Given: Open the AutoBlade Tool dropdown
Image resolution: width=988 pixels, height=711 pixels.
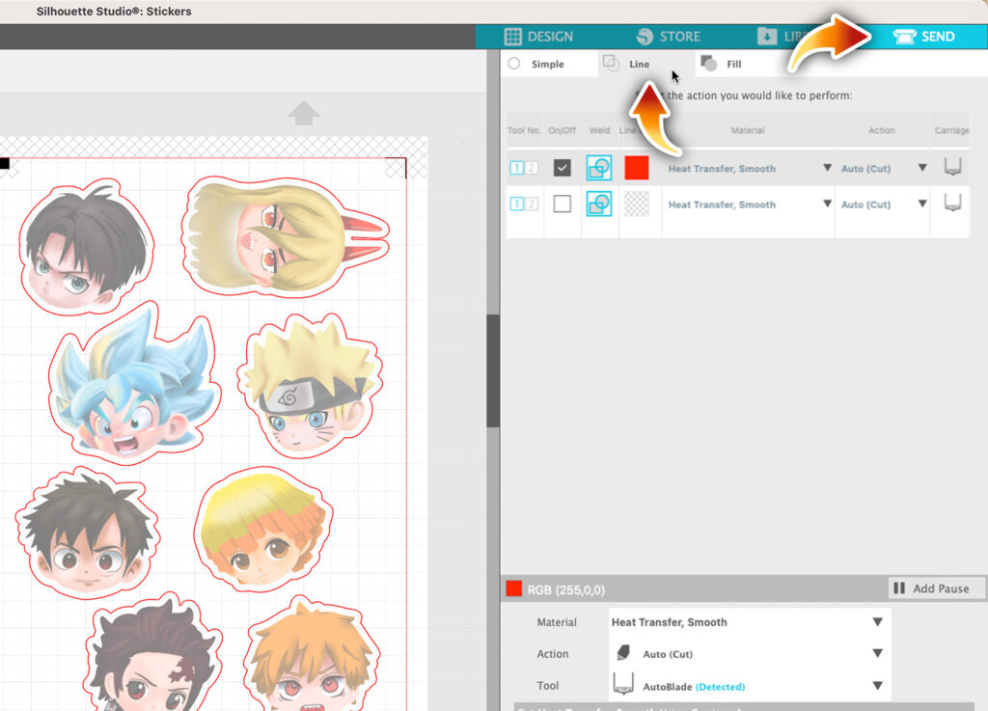Looking at the screenshot, I should tap(877, 686).
